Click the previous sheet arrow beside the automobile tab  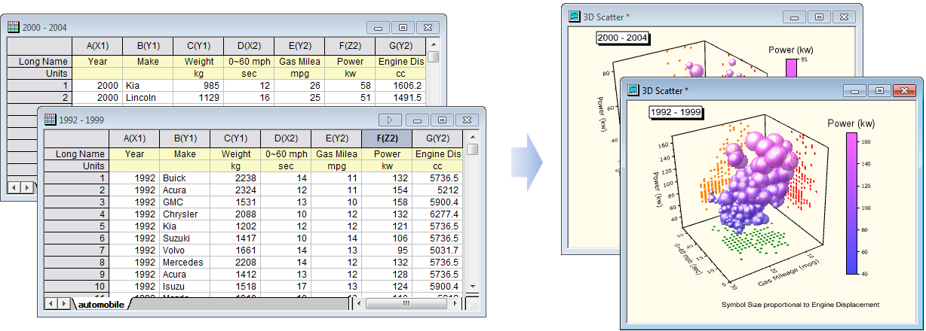pyautogui.click(x=51, y=303)
